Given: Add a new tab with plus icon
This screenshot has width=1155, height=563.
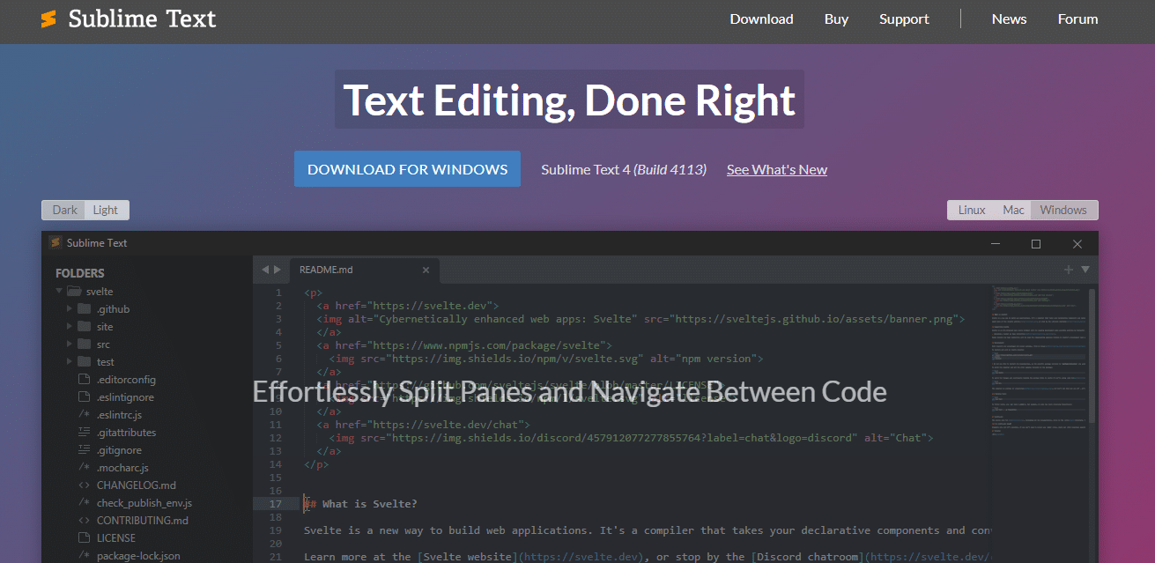Looking at the screenshot, I should click(1069, 270).
